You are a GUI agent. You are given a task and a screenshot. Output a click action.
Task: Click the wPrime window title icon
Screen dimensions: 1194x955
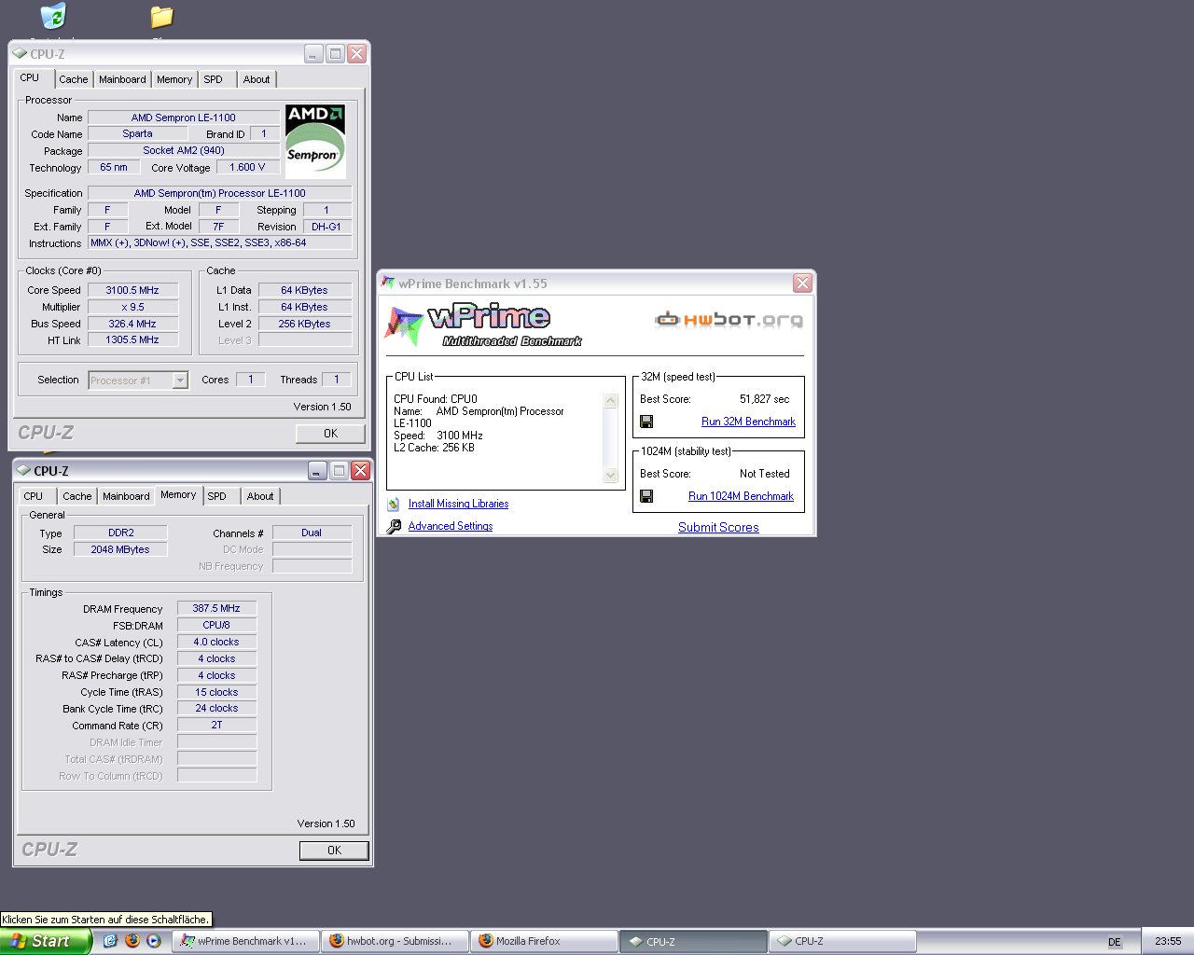coord(388,283)
